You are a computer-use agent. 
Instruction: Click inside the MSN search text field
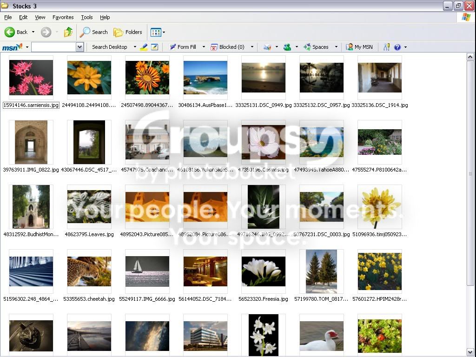point(54,47)
